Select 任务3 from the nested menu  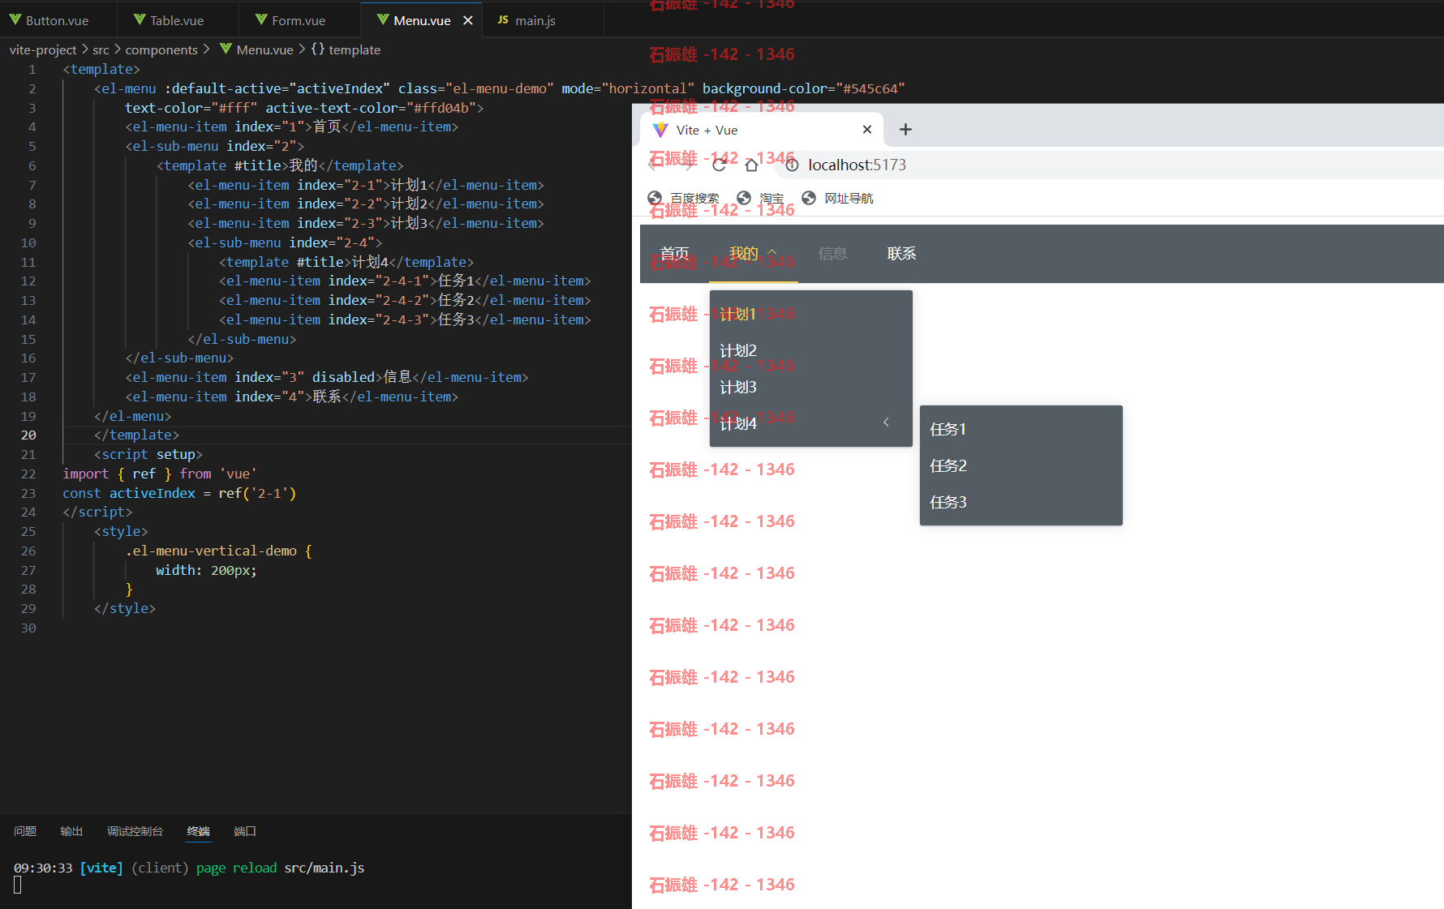tap(1021, 502)
